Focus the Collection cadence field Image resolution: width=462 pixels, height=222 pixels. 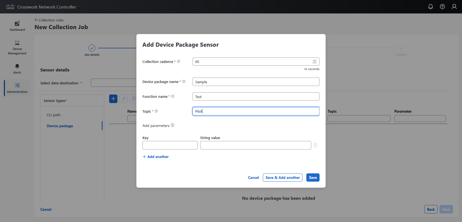coord(256,62)
